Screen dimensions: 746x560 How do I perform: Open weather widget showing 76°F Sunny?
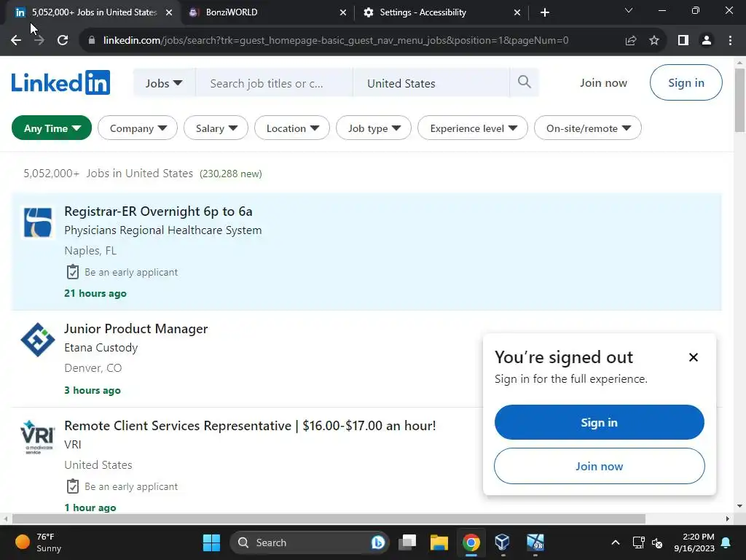(38, 542)
